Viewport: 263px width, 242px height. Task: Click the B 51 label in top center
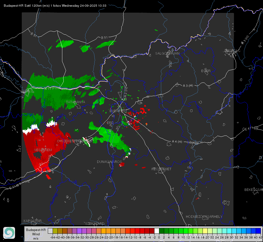pos(104,38)
